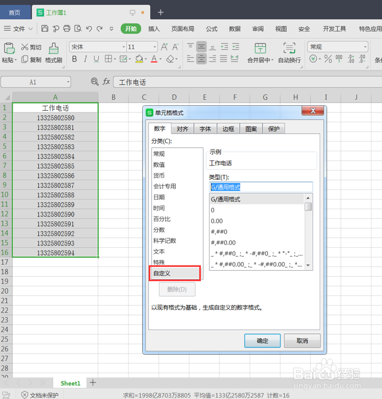The width and height of the screenshot is (382, 399).
Task: Copy selection with 复制
Action: [x=31, y=60]
